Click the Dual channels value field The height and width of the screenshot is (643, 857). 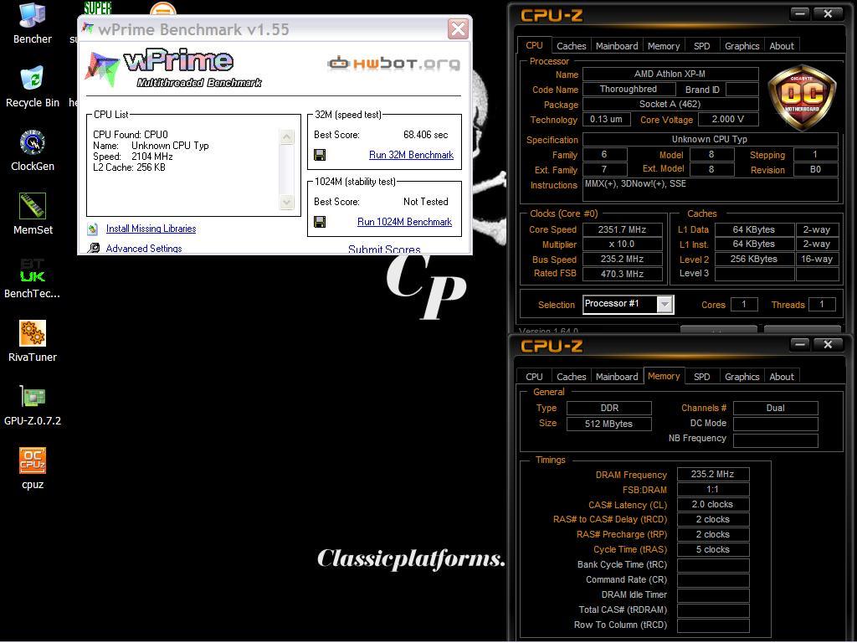click(x=775, y=408)
